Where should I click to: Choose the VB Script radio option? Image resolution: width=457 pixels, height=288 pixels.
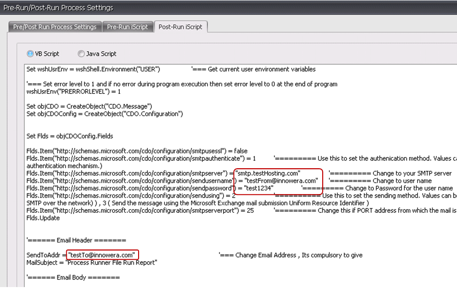[x=31, y=54]
